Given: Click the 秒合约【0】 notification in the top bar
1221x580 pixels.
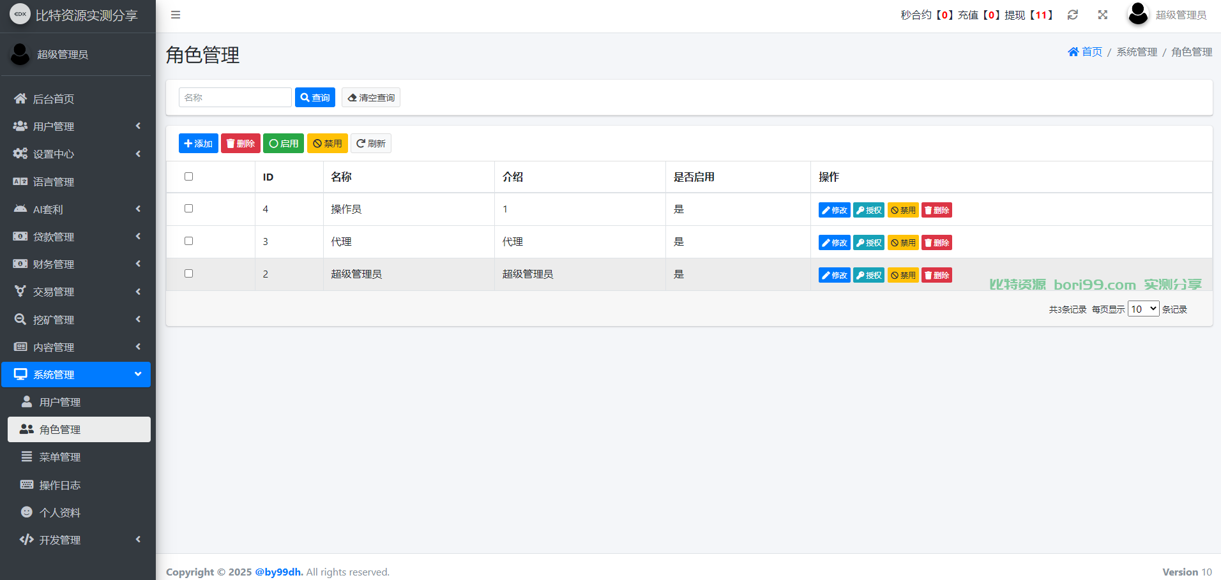Looking at the screenshot, I should click(928, 15).
